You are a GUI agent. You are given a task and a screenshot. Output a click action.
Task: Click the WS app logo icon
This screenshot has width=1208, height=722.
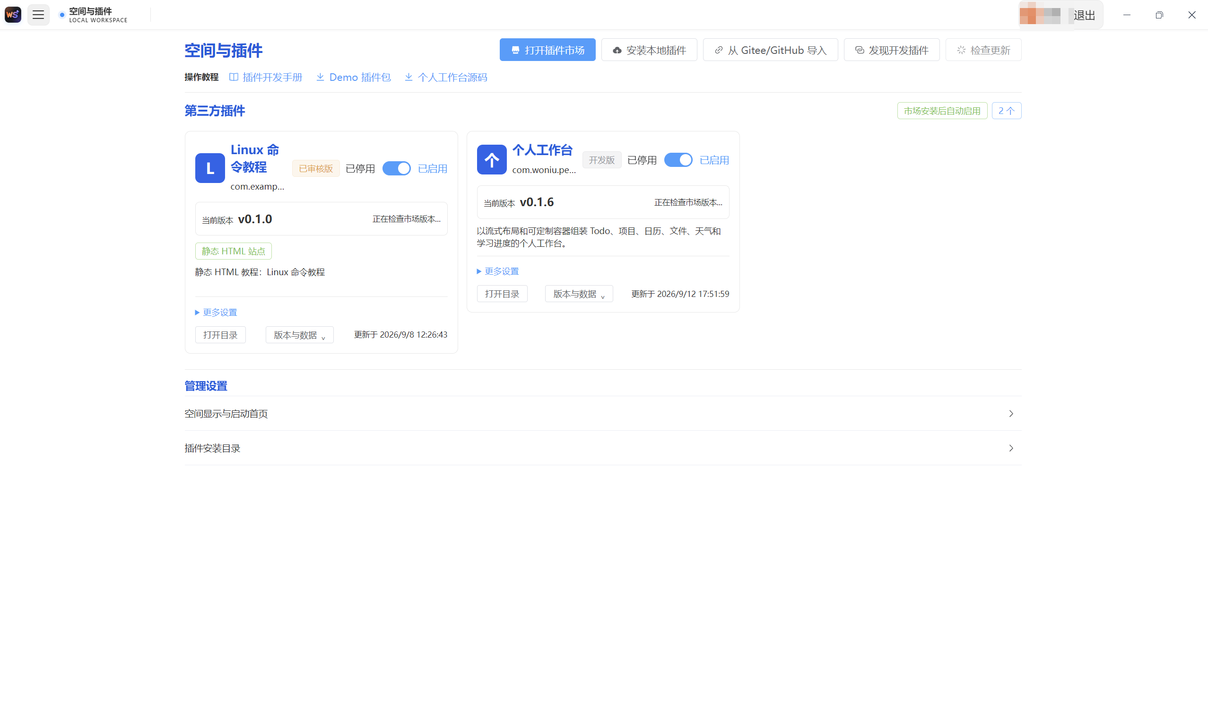(x=13, y=15)
